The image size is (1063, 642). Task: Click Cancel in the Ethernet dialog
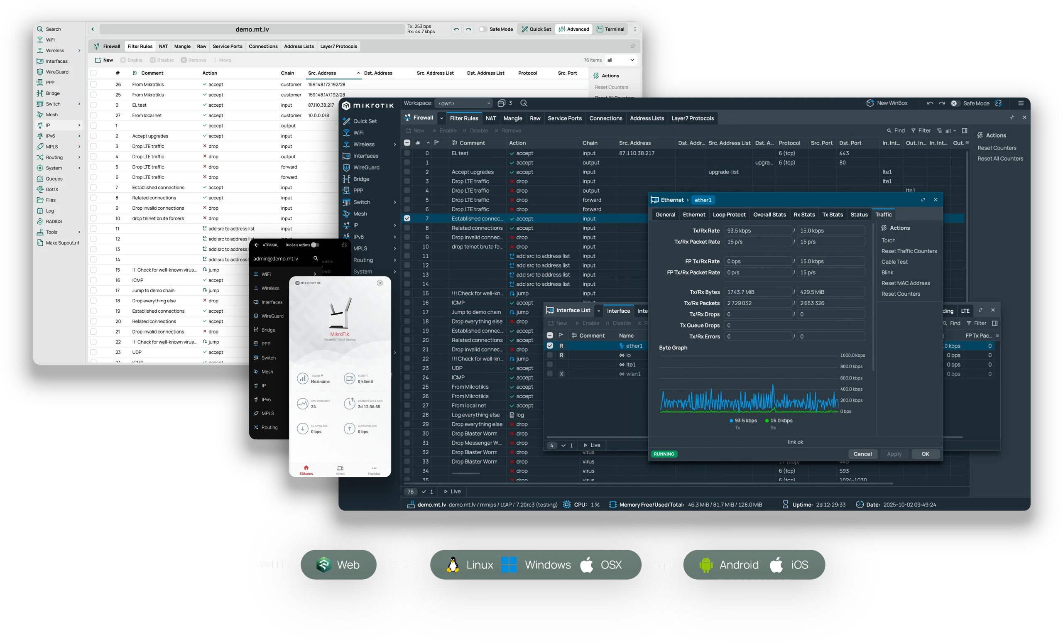tap(862, 454)
